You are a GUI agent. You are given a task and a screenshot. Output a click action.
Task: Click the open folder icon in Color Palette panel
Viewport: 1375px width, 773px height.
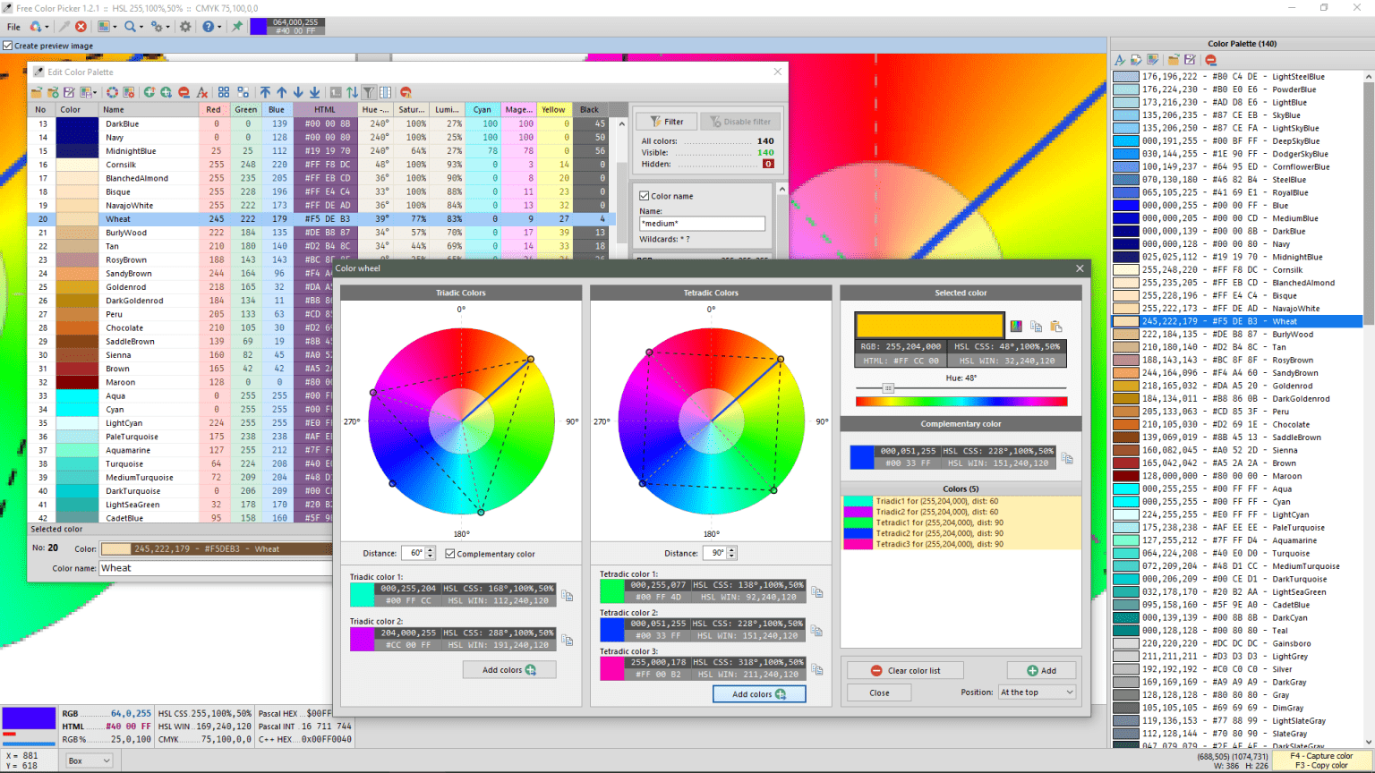coord(1173,60)
